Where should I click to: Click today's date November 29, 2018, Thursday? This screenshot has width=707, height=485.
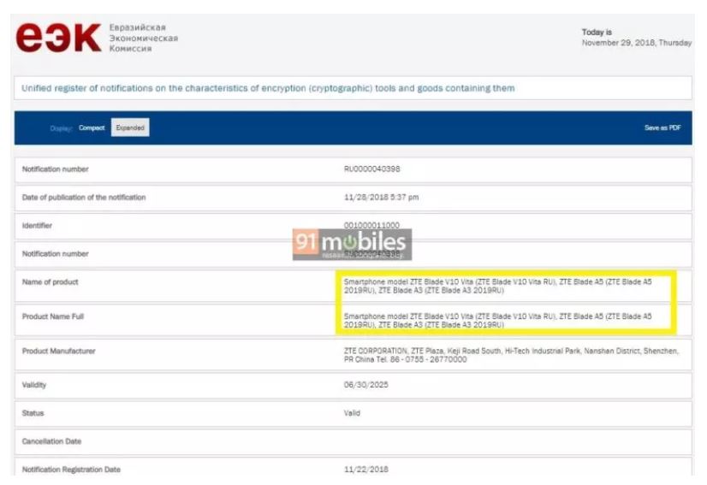pos(637,43)
